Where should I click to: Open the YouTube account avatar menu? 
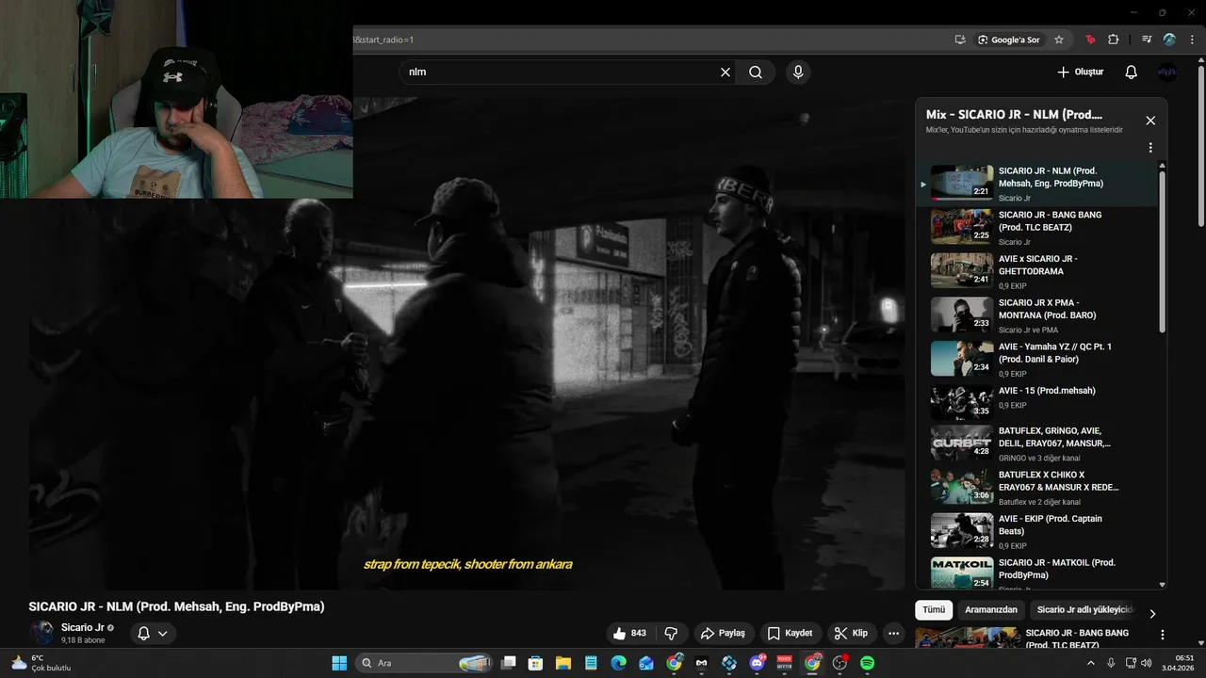point(1167,73)
